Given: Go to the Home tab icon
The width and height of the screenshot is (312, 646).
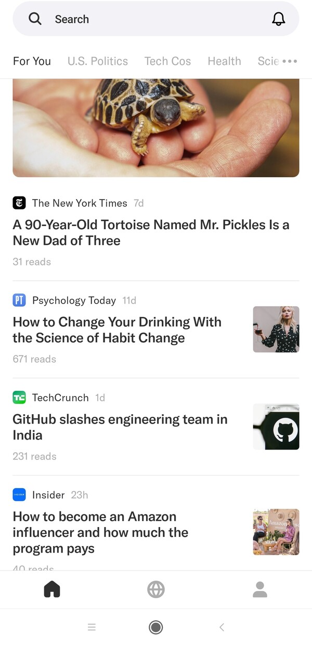Looking at the screenshot, I should 52,589.
